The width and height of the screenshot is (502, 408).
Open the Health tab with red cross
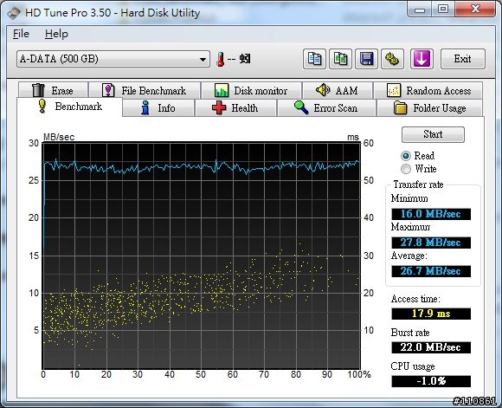pos(235,108)
